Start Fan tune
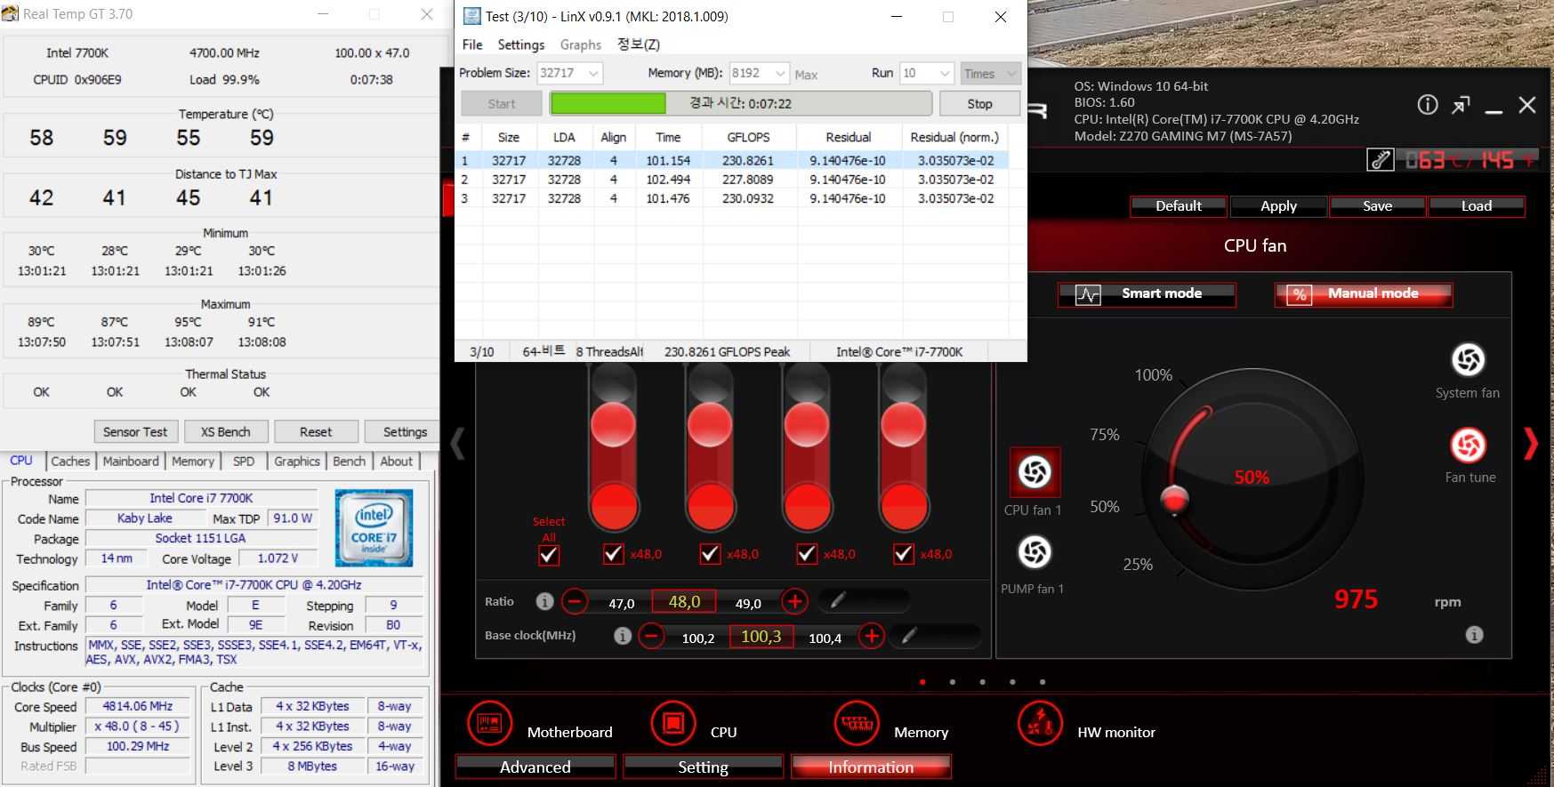This screenshot has width=1554, height=787. click(x=1468, y=445)
